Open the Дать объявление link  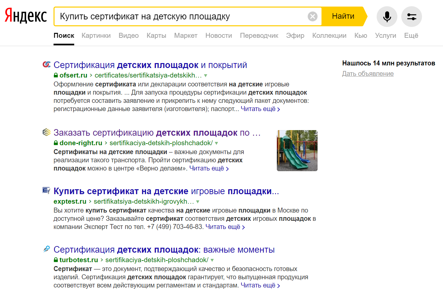(368, 74)
